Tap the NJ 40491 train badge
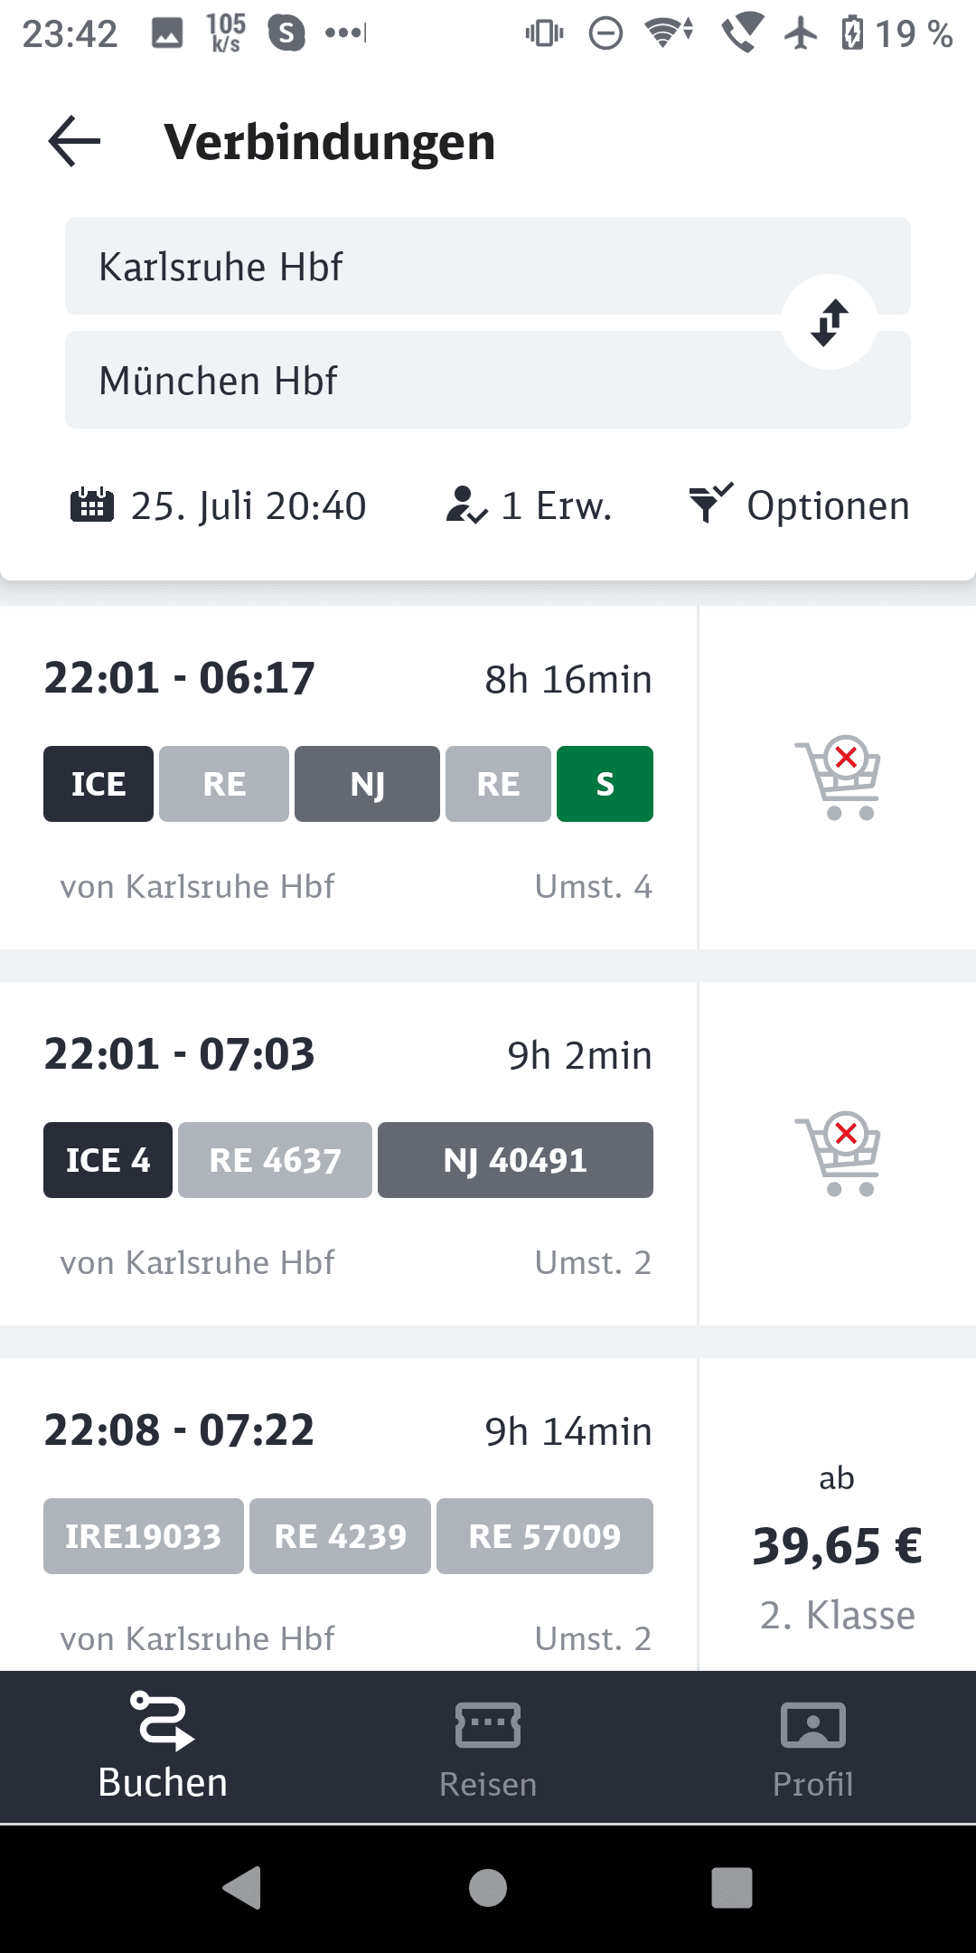The width and height of the screenshot is (976, 1953). tap(515, 1160)
